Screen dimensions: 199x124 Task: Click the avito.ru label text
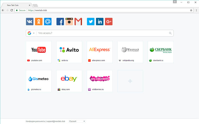tap(65, 60)
